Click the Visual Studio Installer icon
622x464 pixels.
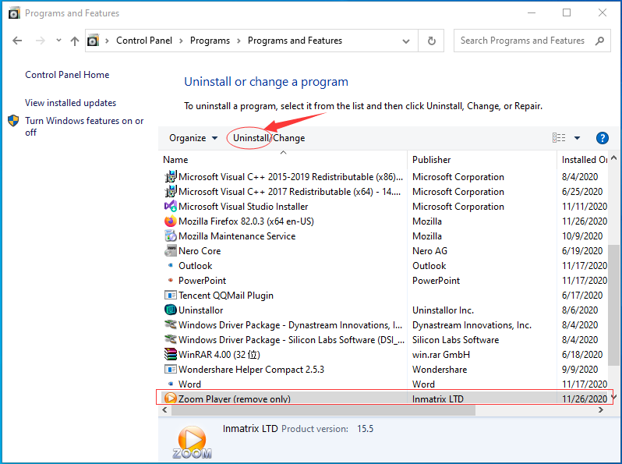tap(171, 206)
